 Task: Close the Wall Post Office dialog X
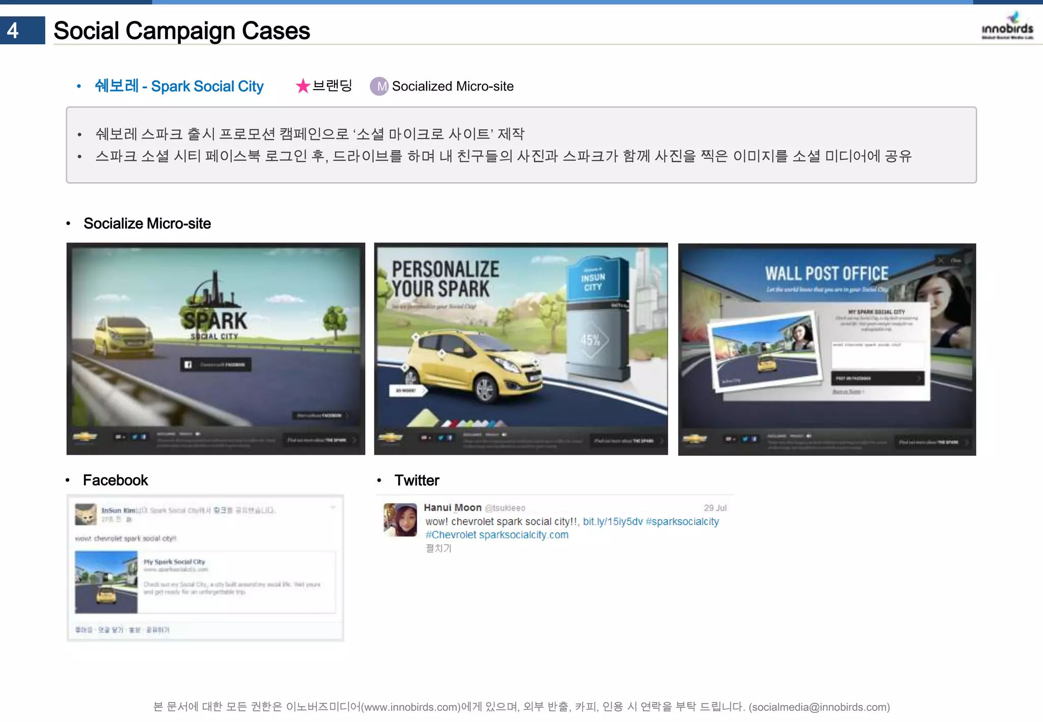tap(941, 261)
